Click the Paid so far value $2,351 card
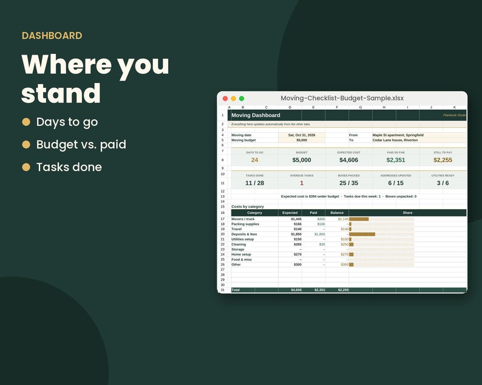Image resolution: width=482 pixels, height=385 pixels. click(396, 160)
